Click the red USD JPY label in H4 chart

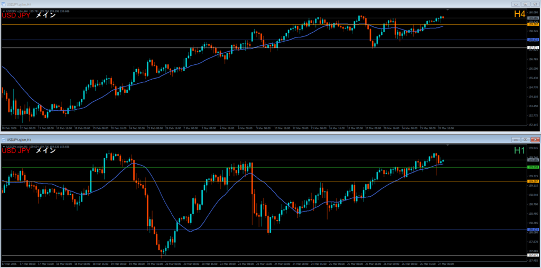point(16,16)
